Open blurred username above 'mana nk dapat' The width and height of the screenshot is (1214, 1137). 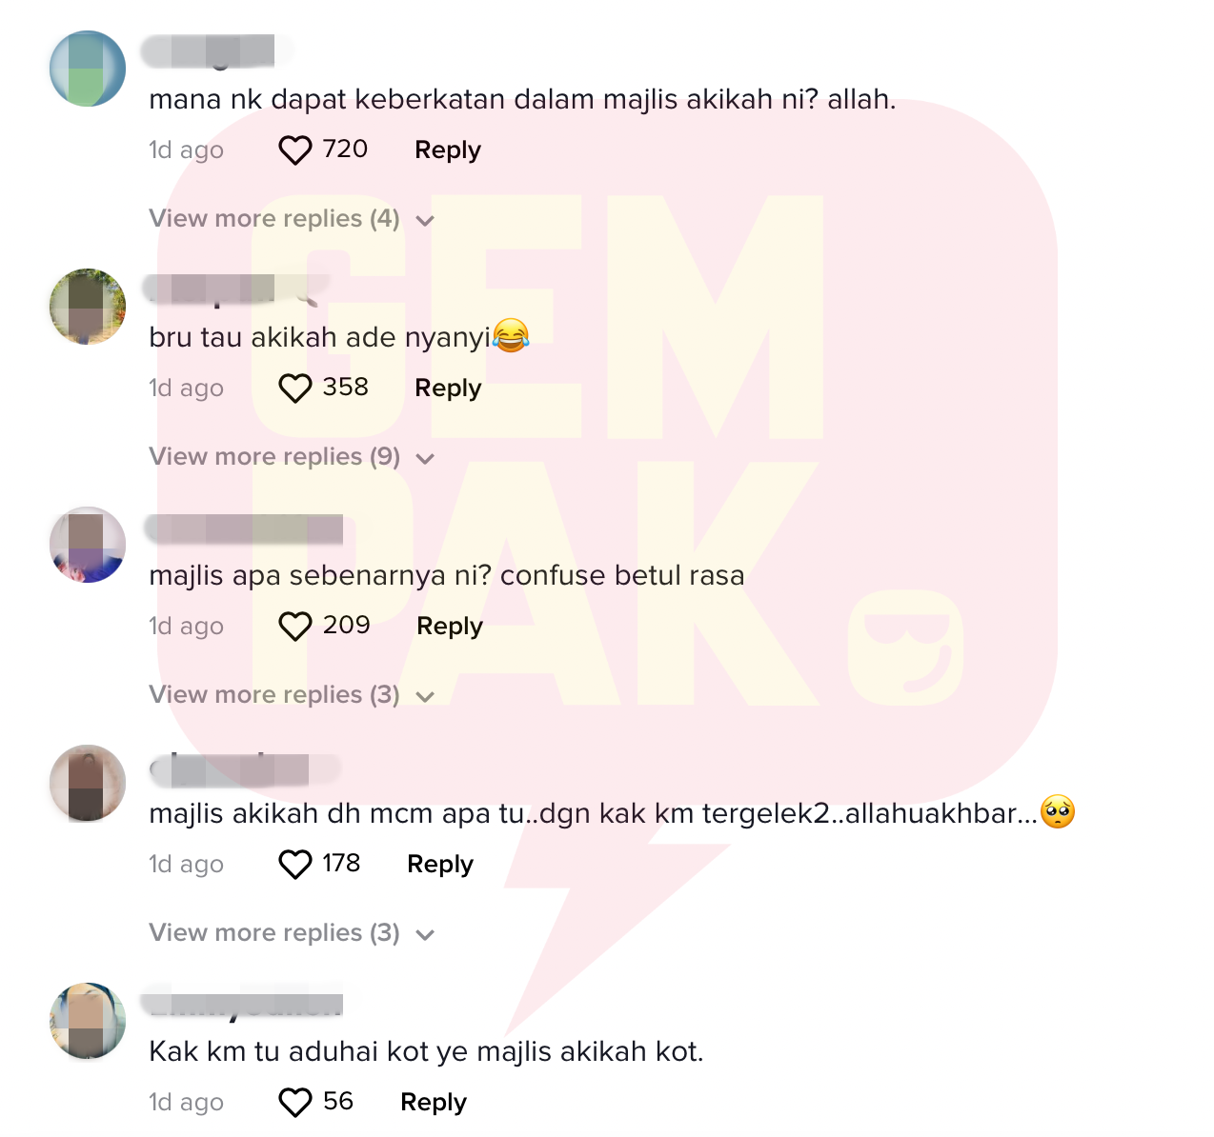(x=217, y=51)
